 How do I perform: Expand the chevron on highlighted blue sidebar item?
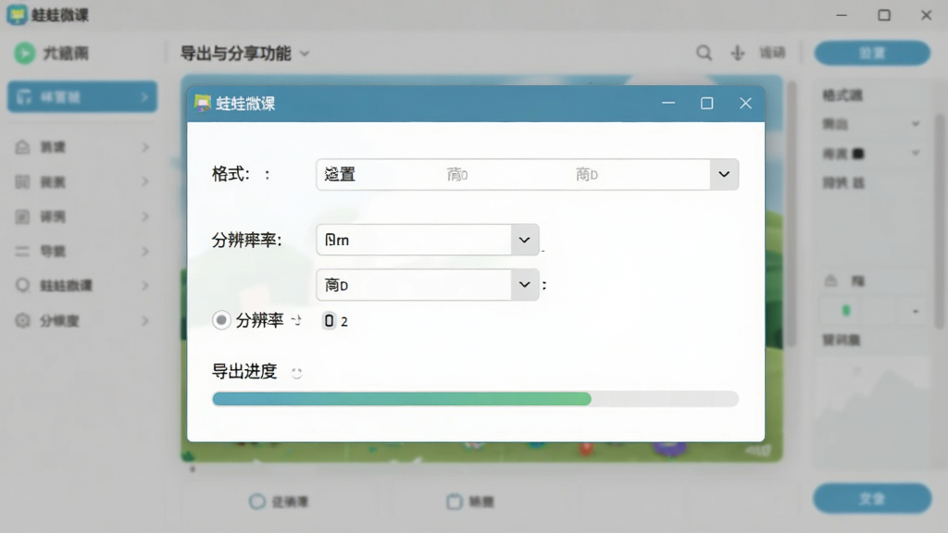tap(144, 96)
